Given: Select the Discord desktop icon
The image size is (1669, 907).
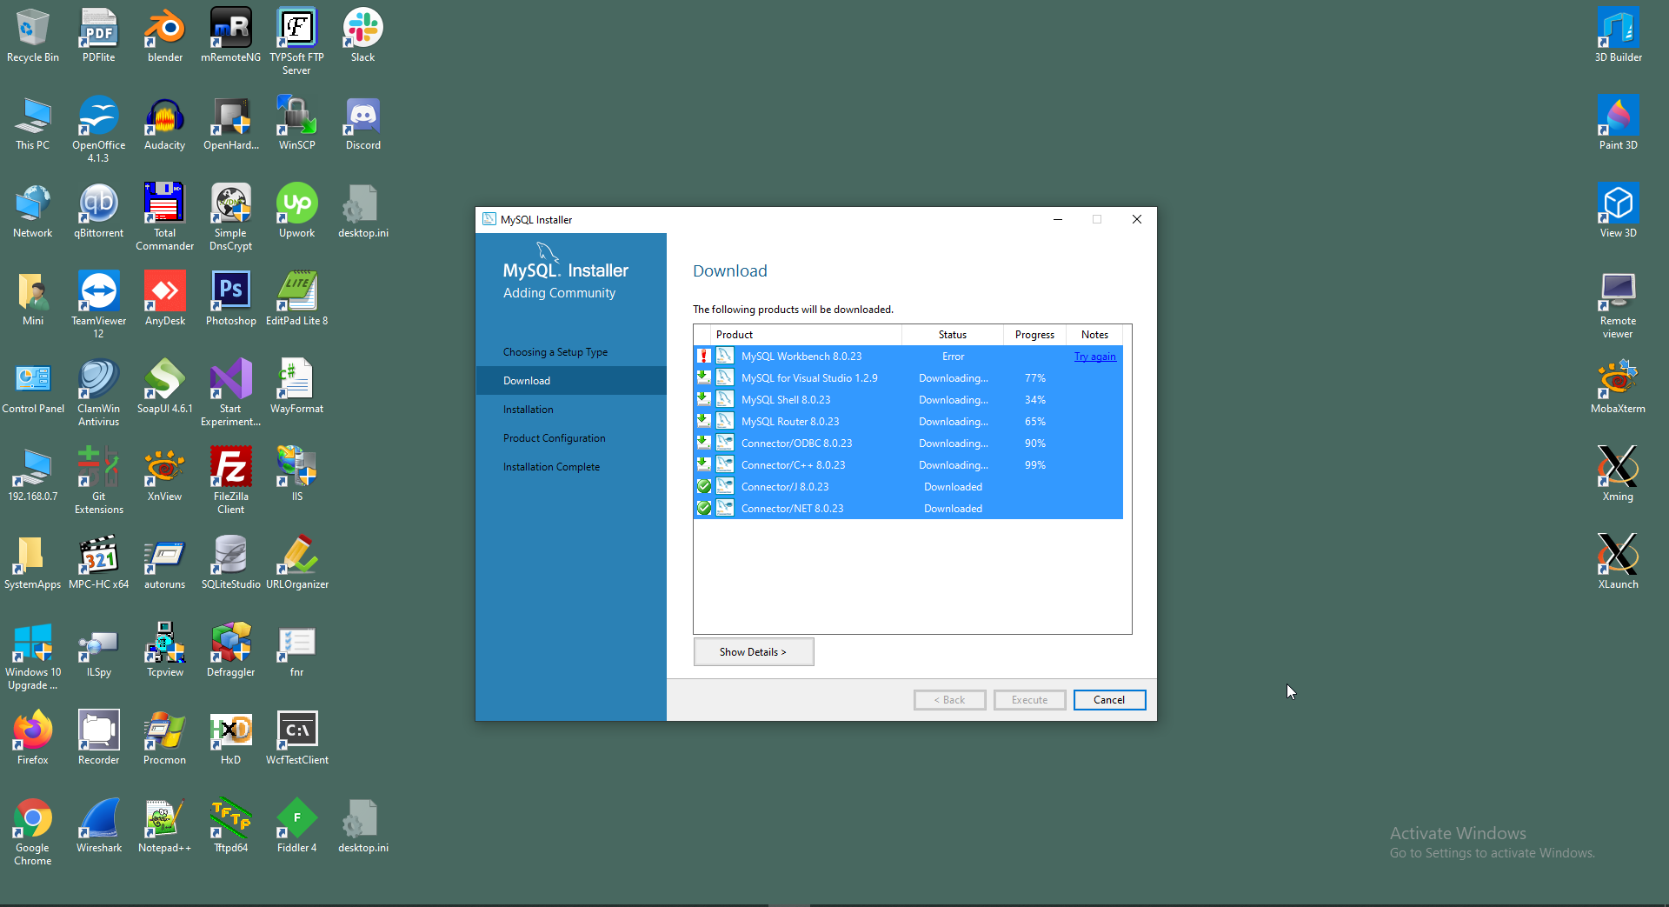Looking at the screenshot, I should 363,123.
